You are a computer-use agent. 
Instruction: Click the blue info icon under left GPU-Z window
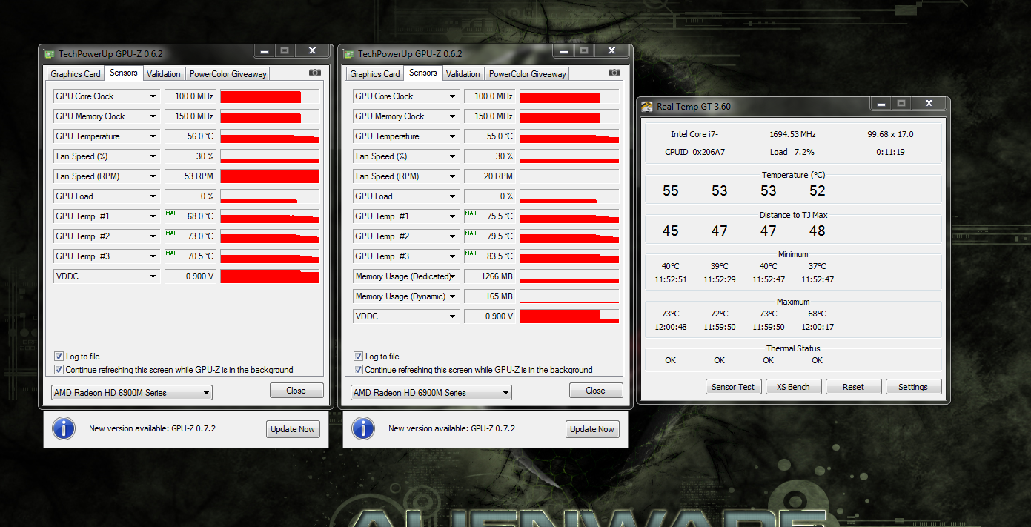64,428
